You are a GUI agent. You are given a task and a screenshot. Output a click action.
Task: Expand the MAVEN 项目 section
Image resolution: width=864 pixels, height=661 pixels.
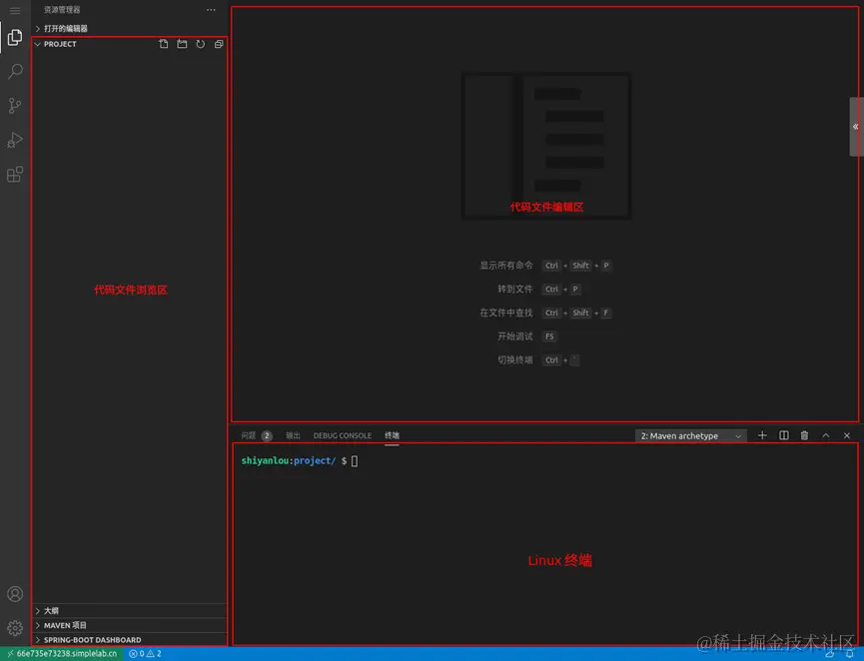(x=130, y=625)
